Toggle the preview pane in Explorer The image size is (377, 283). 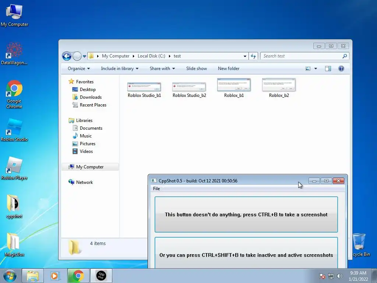pos(328,69)
